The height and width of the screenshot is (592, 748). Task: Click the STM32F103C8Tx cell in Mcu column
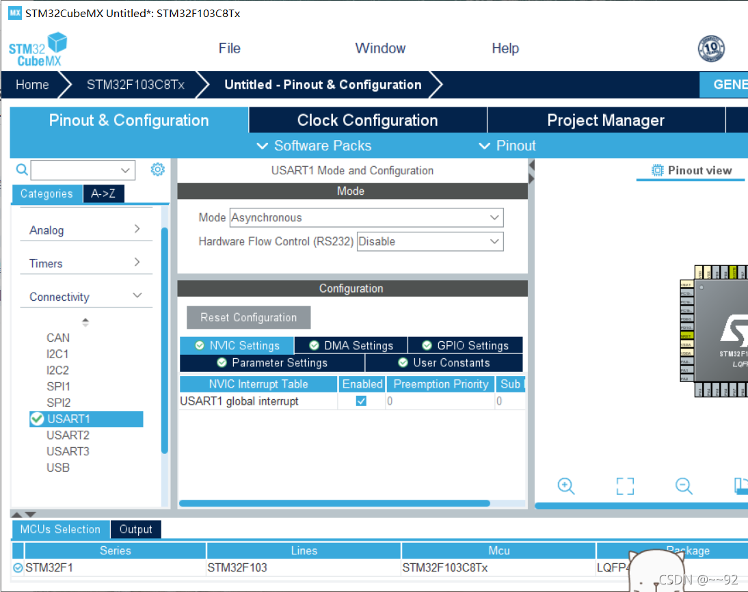tap(498, 567)
